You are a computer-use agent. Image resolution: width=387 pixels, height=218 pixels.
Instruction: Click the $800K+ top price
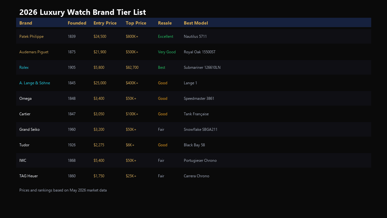pos(132,36)
